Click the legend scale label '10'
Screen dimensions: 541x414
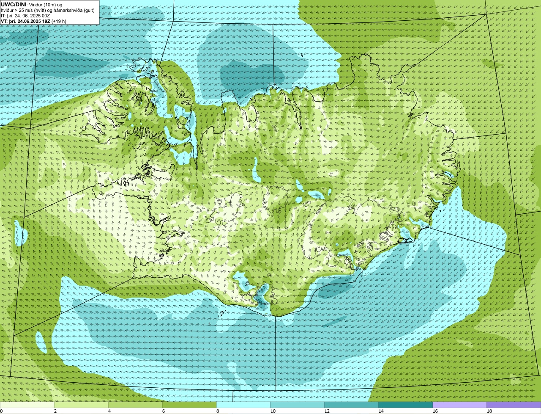point(273,411)
